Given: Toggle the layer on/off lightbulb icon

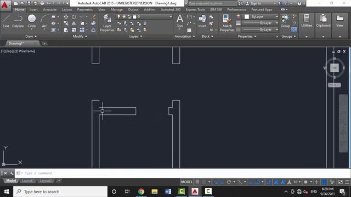Looking at the screenshot, I should 118,17.
